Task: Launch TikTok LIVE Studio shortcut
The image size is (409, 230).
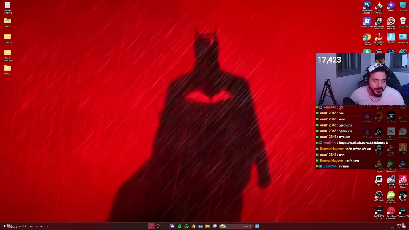Action: 403,182
